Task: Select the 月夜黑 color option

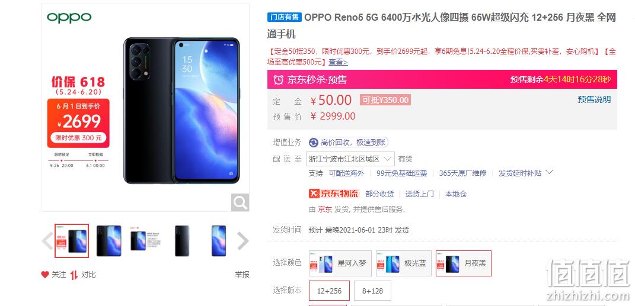Action: pos(464,263)
